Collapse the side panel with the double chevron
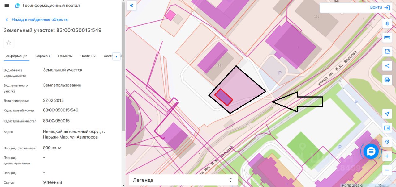This screenshot has width=396, height=187. click(x=131, y=6)
